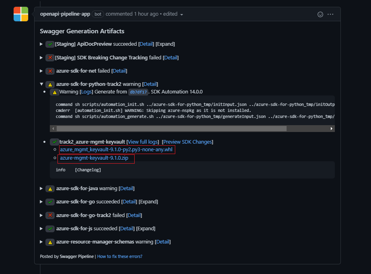Expand the ApiDocPreview staging section
The image size is (371, 274).
coord(42,44)
